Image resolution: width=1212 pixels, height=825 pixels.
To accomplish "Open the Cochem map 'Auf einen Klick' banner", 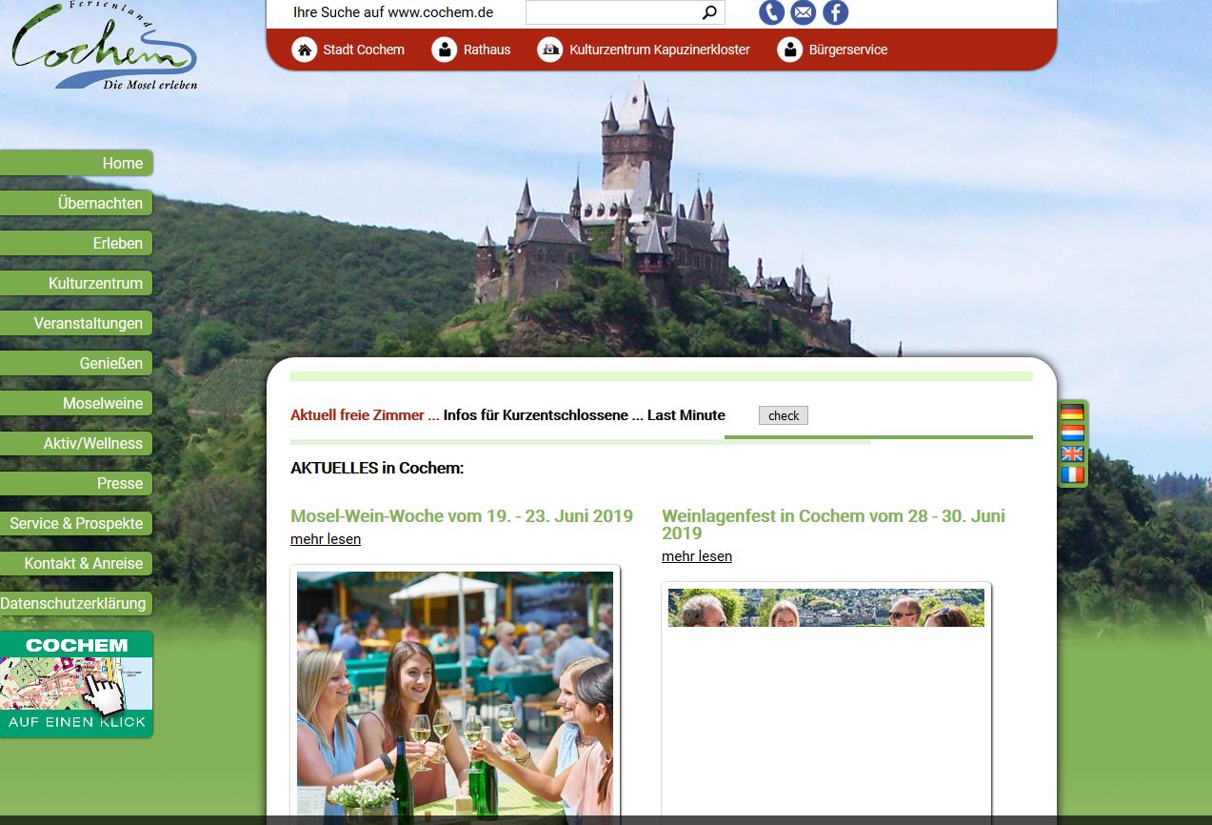I will [x=76, y=684].
